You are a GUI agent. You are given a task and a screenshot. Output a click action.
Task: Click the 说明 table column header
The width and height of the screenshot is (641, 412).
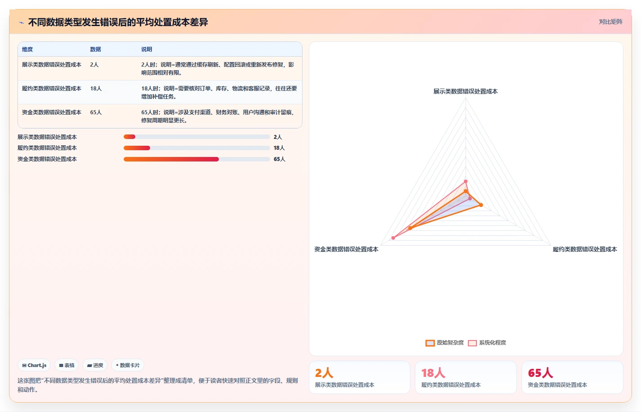click(147, 49)
